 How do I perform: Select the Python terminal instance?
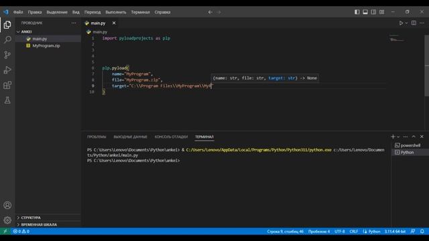407,153
